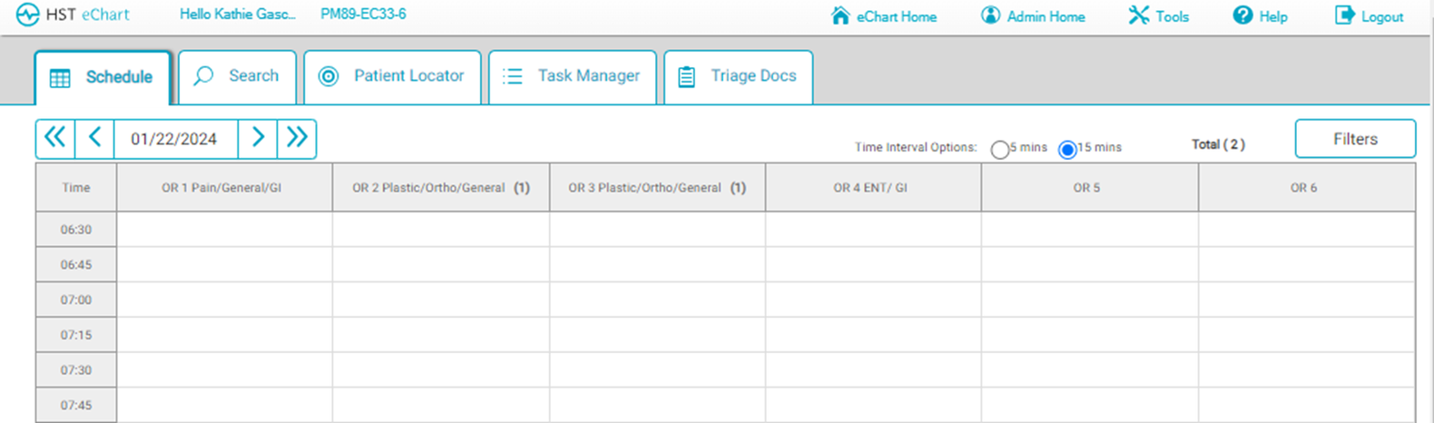Switch to the Search tab

(x=237, y=77)
